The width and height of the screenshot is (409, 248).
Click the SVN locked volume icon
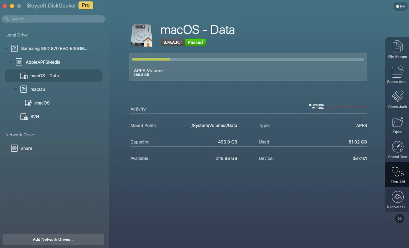tap(24, 116)
